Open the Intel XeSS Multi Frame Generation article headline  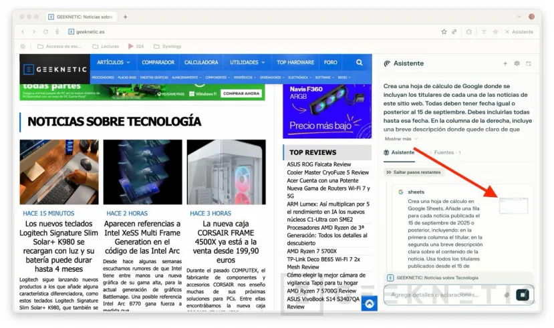(x=142, y=237)
